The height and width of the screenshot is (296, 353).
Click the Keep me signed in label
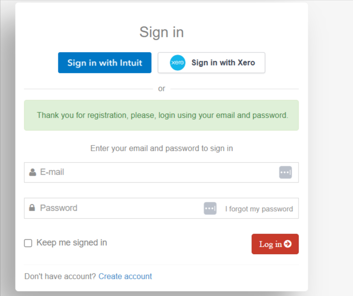click(71, 242)
